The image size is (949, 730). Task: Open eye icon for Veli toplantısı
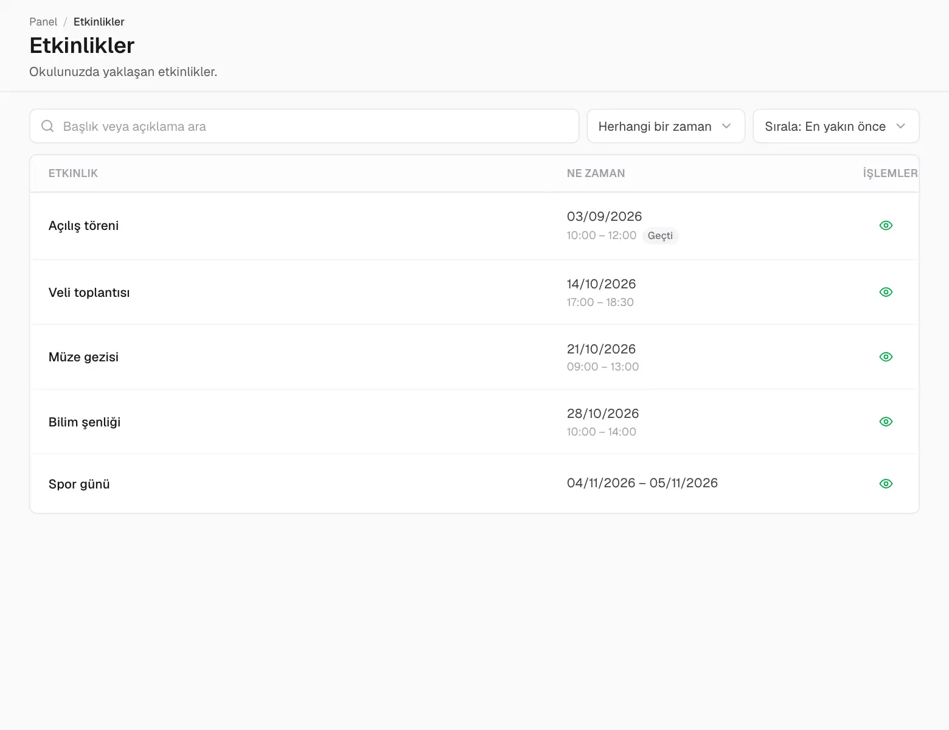click(x=886, y=292)
